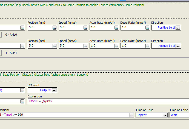
Task: Expand Direction dropdown for Axis0 row
Action: tap(178, 28)
